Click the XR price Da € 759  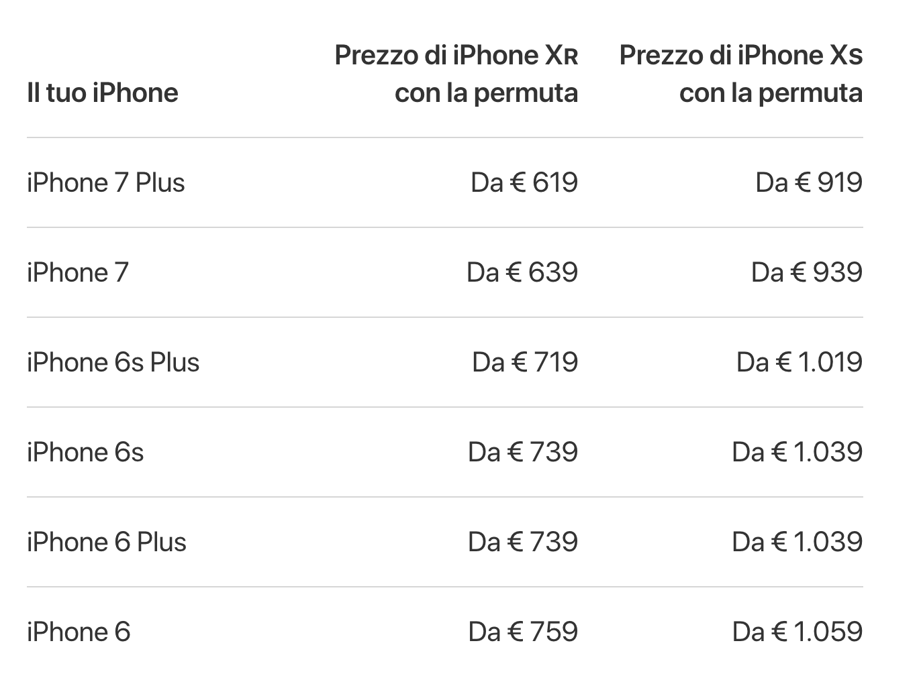(522, 632)
